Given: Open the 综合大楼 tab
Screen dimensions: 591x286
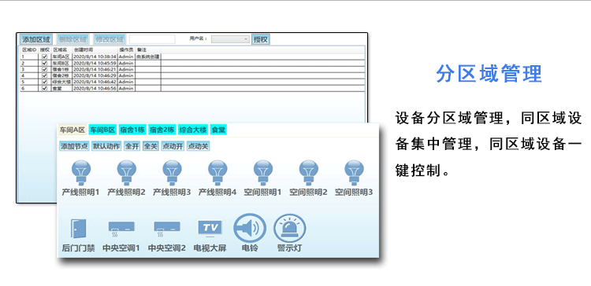Looking at the screenshot, I should 193,130.
